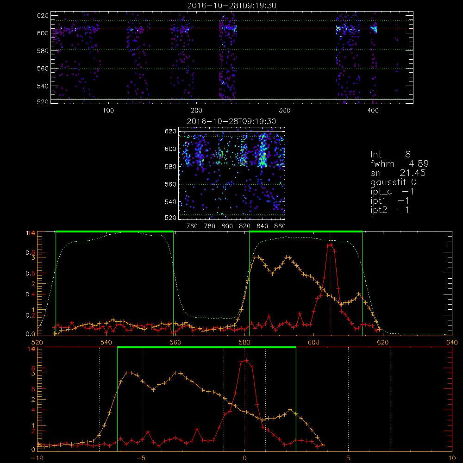Image resolution: width=463 pixels, height=463 pixels.
Task: Select the 'sn 21.45' readout
Action: pos(398,173)
